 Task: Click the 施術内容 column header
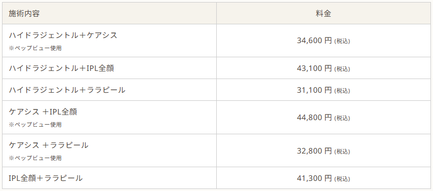coord(24,13)
